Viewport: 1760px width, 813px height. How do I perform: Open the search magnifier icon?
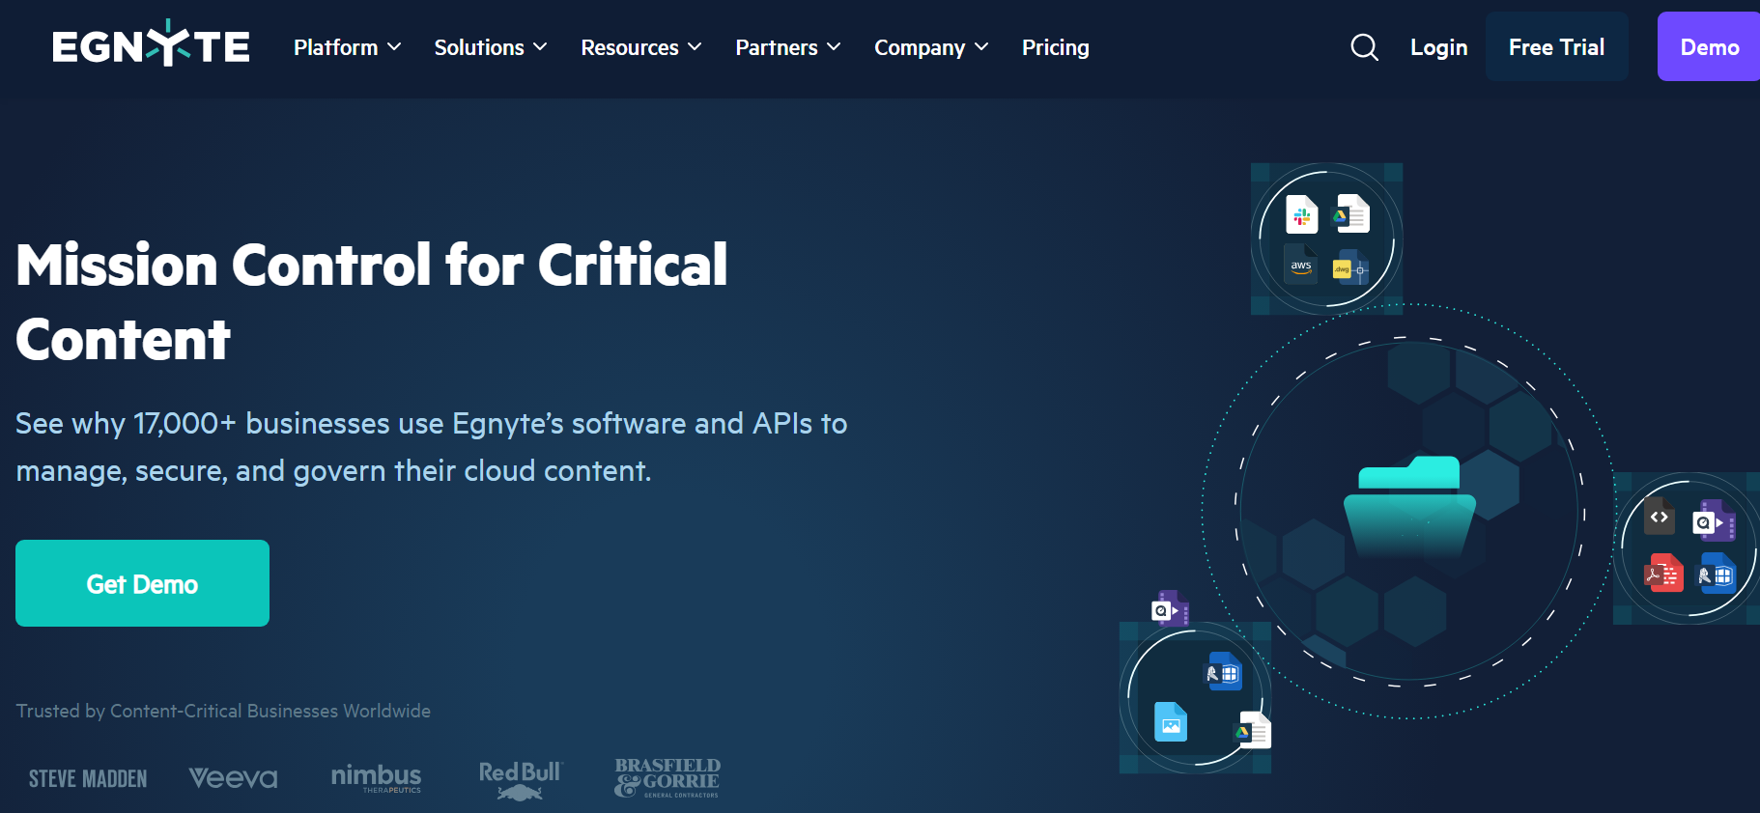(1364, 47)
